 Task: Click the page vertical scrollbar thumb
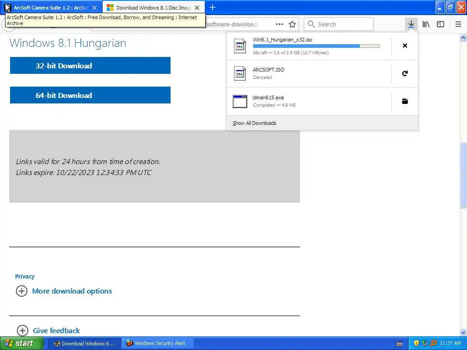(463, 175)
